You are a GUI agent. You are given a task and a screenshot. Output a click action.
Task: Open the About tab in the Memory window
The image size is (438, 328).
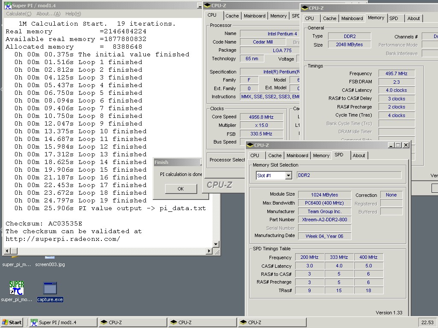[x=414, y=18]
